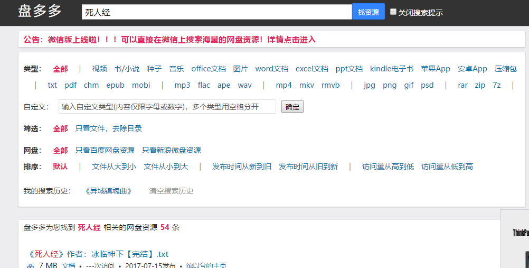Image resolution: width=529 pixels, height=268 pixels.
Task: Open result 《死人经》作者：冰临神下【完结】.txt
Action: click(98, 254)
